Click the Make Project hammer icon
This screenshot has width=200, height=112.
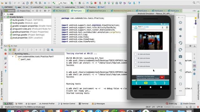tap(54, 3)
